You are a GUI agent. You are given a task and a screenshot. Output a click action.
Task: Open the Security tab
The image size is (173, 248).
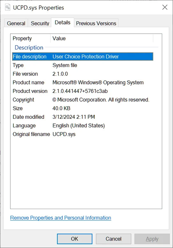(40, 23)
